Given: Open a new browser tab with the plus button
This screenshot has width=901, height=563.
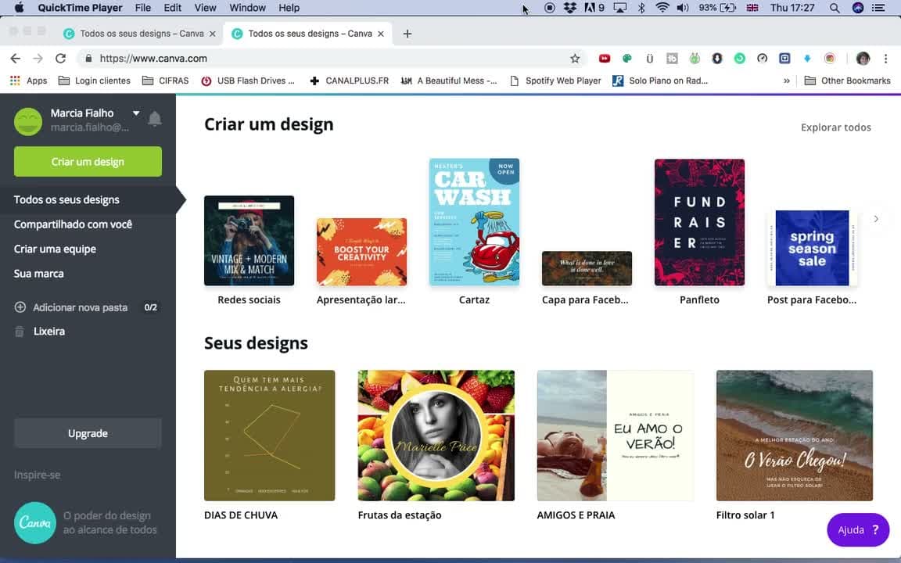Looking at the screenshot, I should 407,34.
